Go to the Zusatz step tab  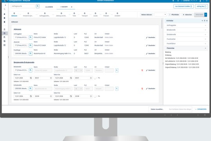tap(95, 14)
